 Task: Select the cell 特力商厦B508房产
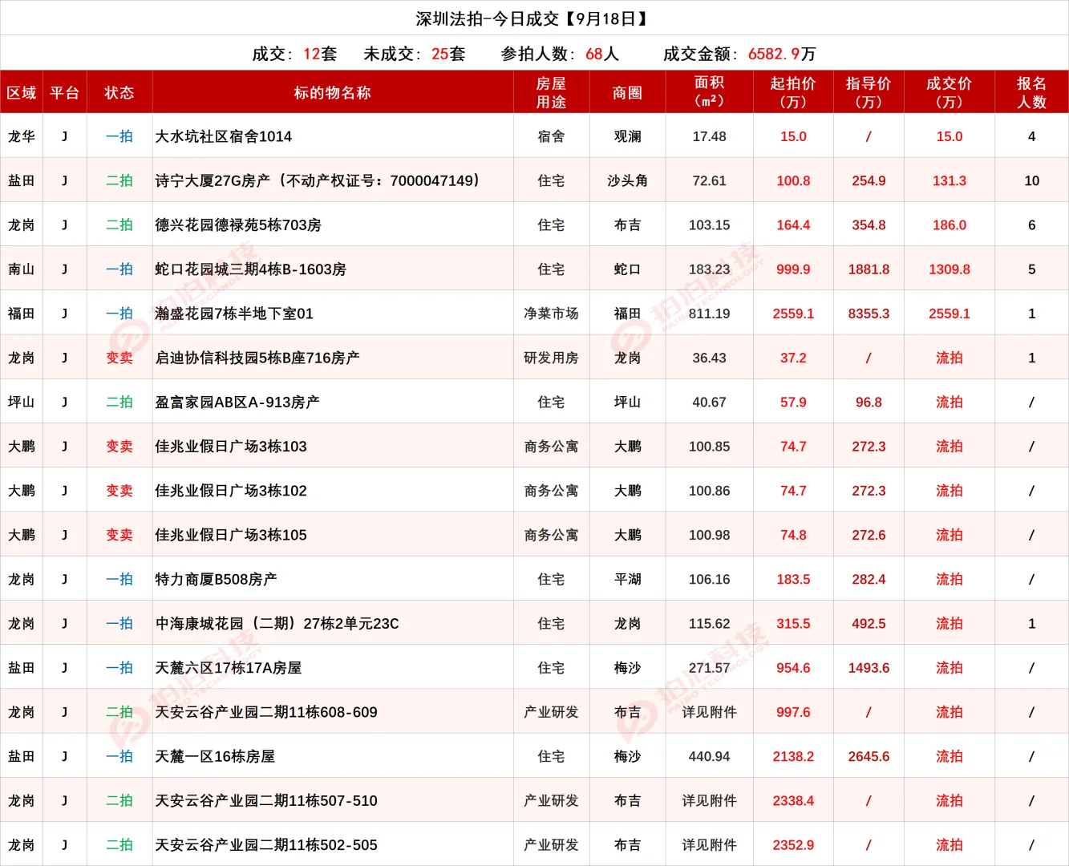(x=333, y=579)
